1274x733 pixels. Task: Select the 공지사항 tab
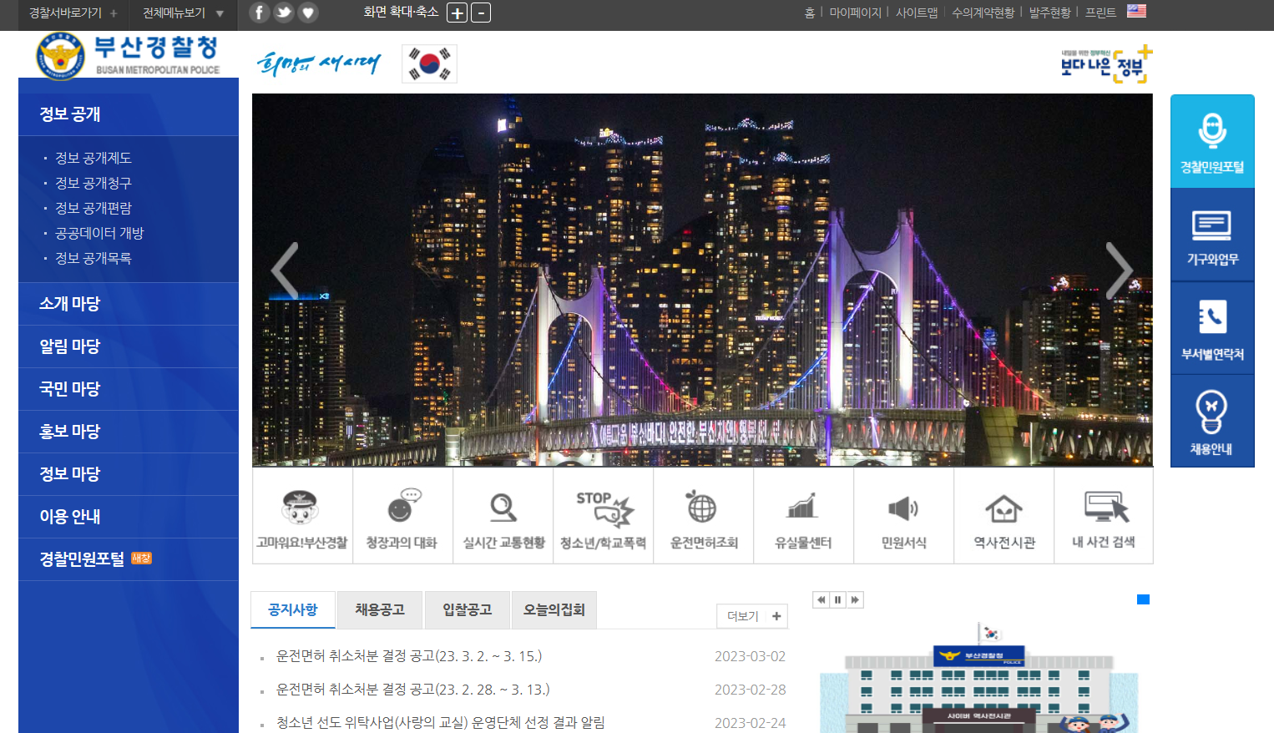293,609
